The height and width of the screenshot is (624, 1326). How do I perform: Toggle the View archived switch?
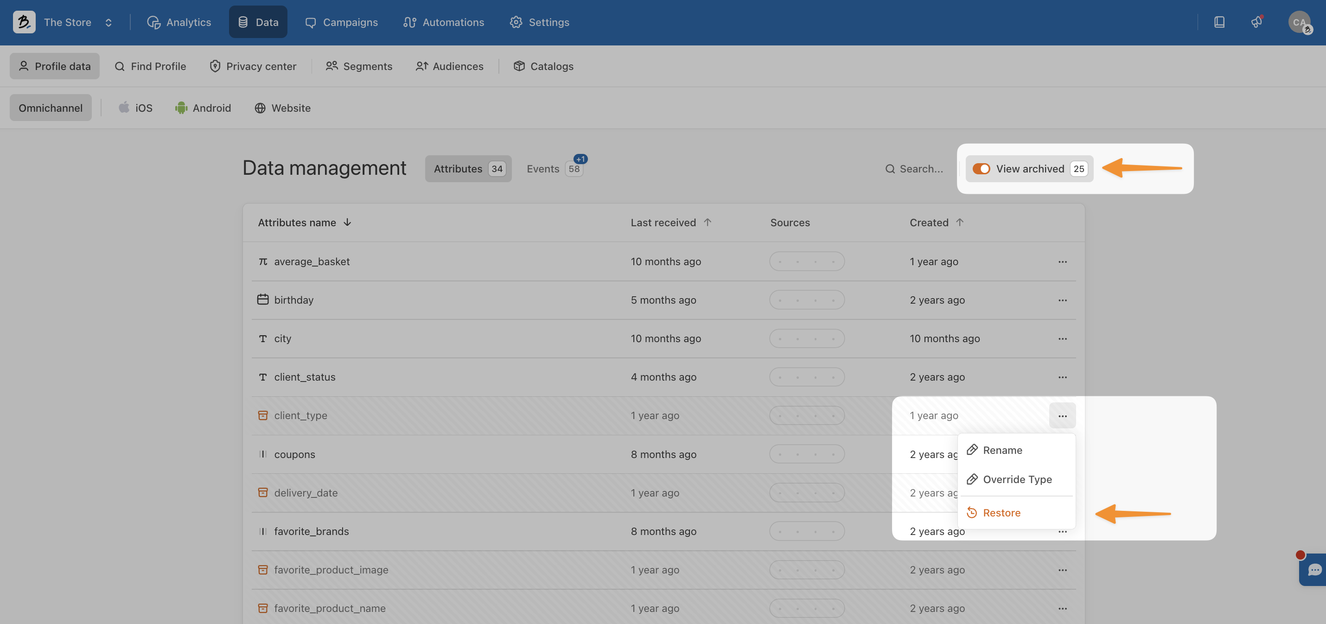981,169
